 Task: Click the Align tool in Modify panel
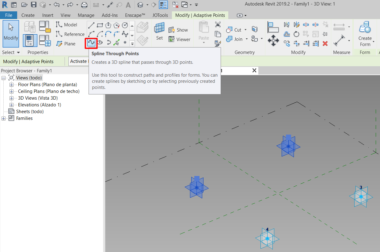[273, 27]
